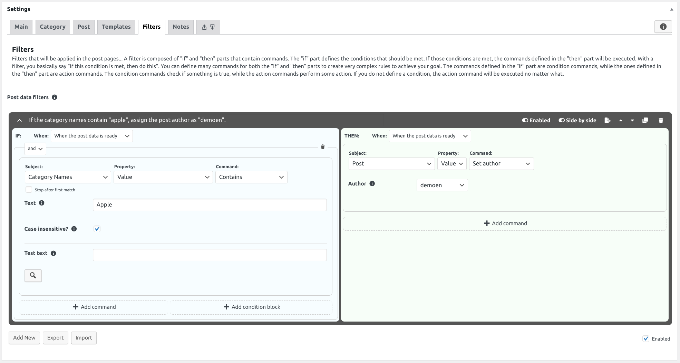
Task: Switch to the Templates tab
Action: coord(116,27)
